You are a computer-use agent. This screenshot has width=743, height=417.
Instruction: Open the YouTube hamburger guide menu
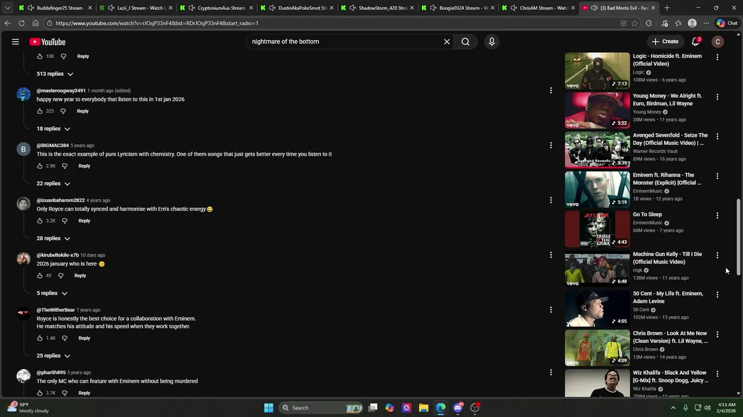[16, 42]
